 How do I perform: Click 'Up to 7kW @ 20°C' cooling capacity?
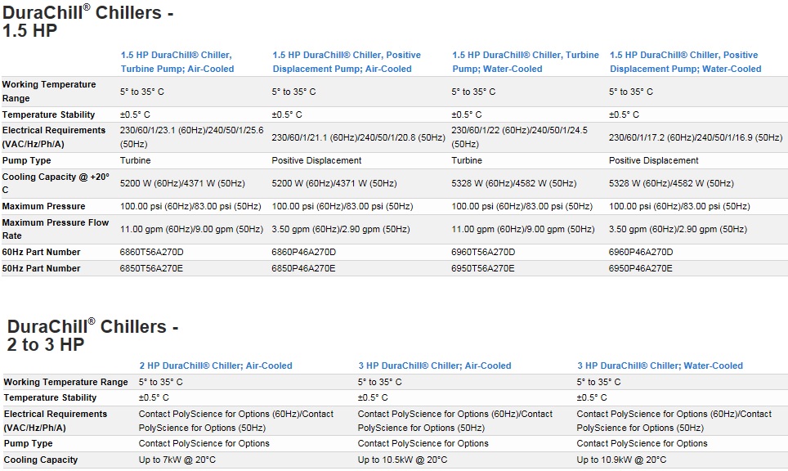[177, 460]
